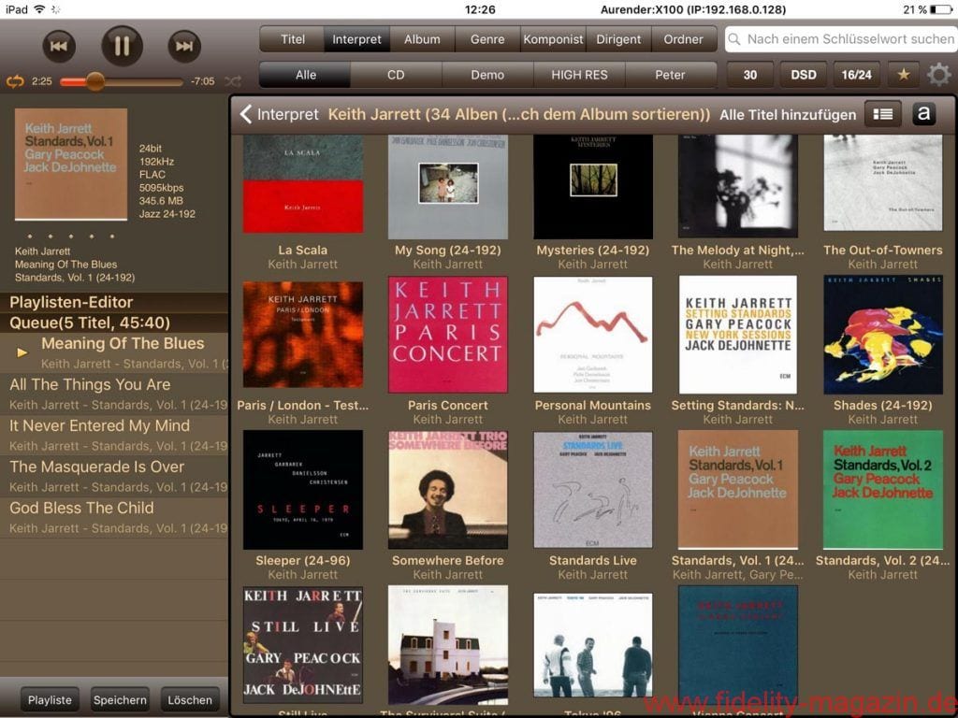958x718 pixels.
Task: Open the Keith Jarrett album sorting header
Action: [x=518, y=114]
